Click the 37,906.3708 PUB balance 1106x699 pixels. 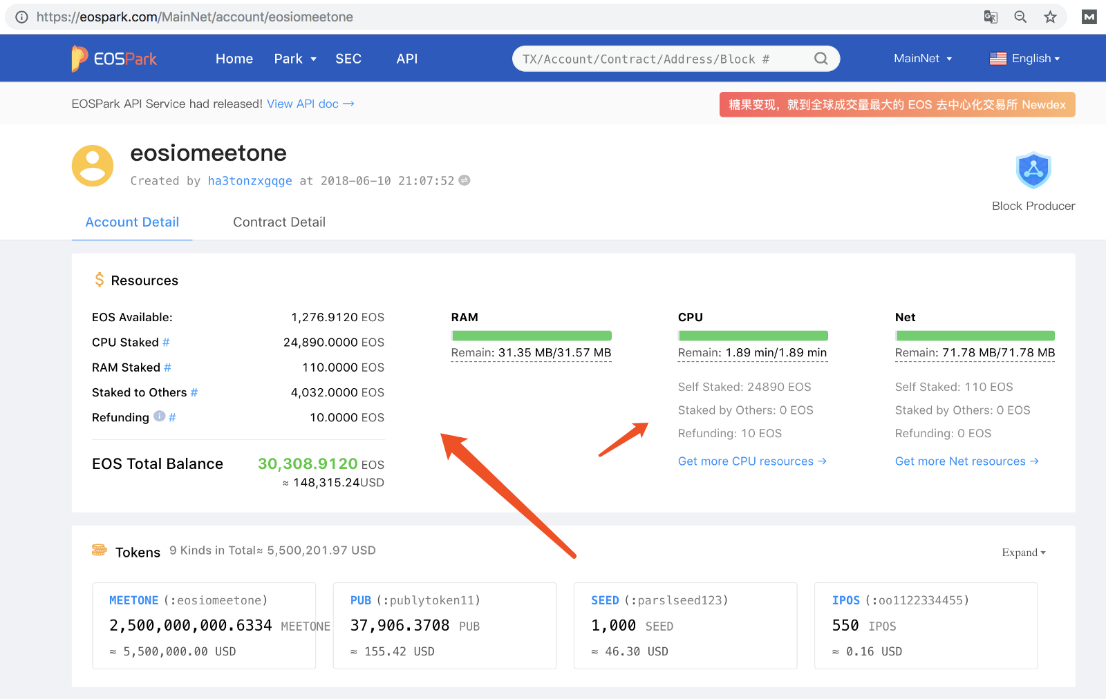(x=415, y=626)
